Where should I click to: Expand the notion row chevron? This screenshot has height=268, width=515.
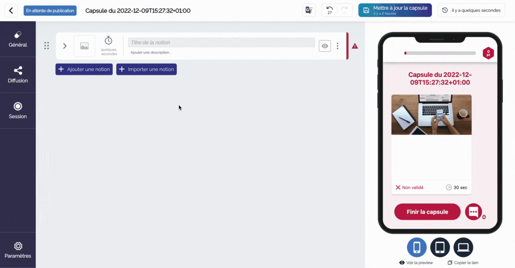point(65,46)
